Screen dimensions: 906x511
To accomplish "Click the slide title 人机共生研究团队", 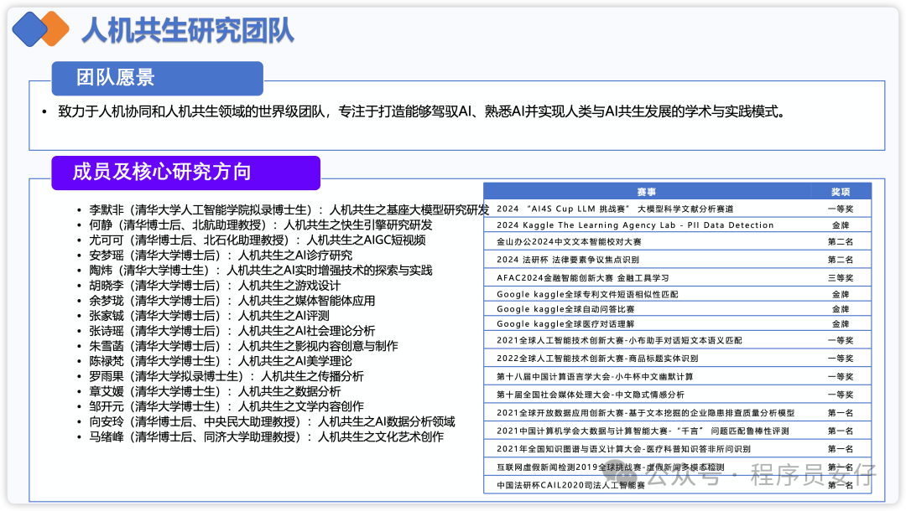I will coord(188,30).
